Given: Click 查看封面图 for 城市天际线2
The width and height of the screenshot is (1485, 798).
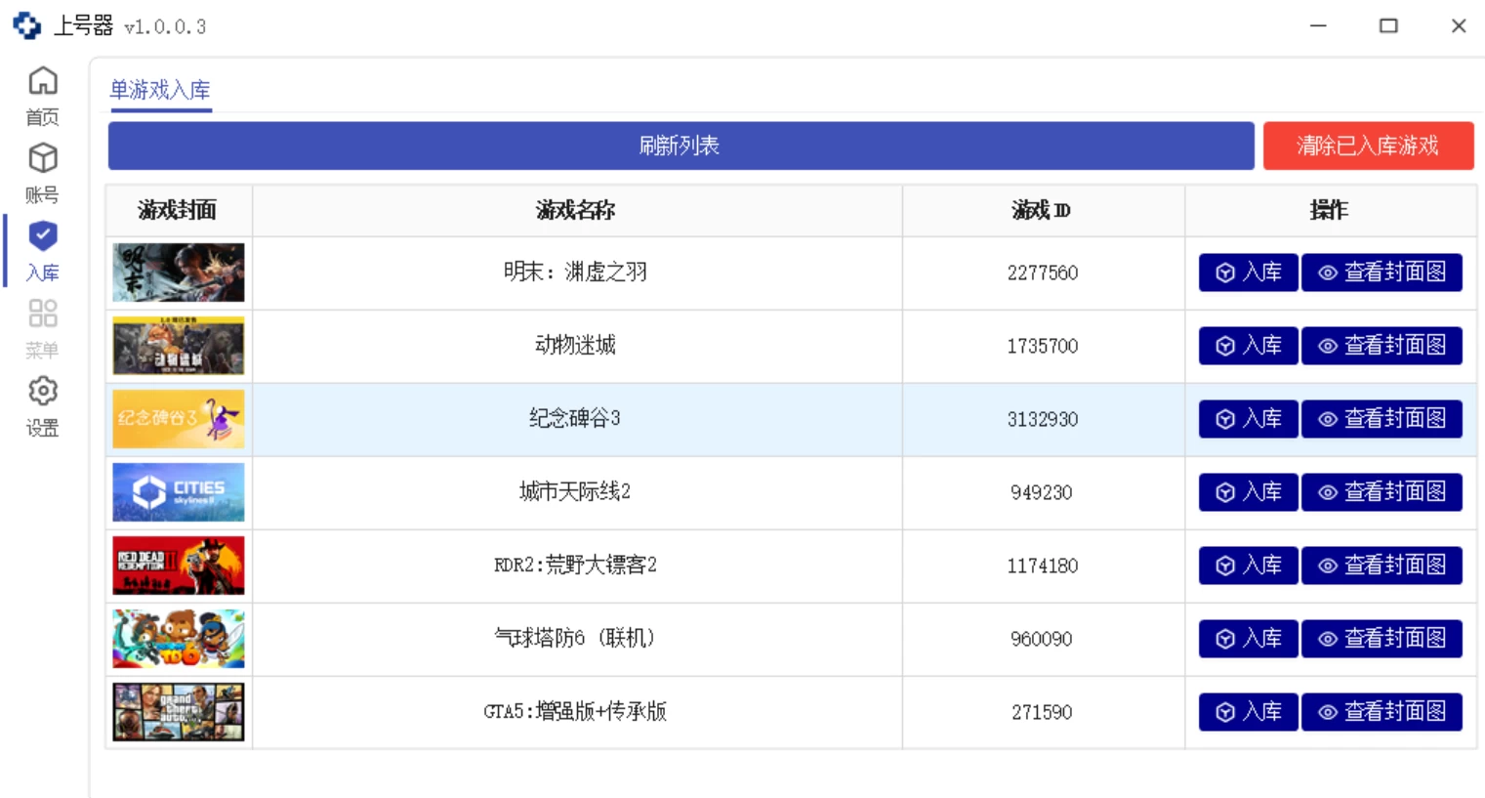Looking at the screenshot, I should tap(1382, 492).
